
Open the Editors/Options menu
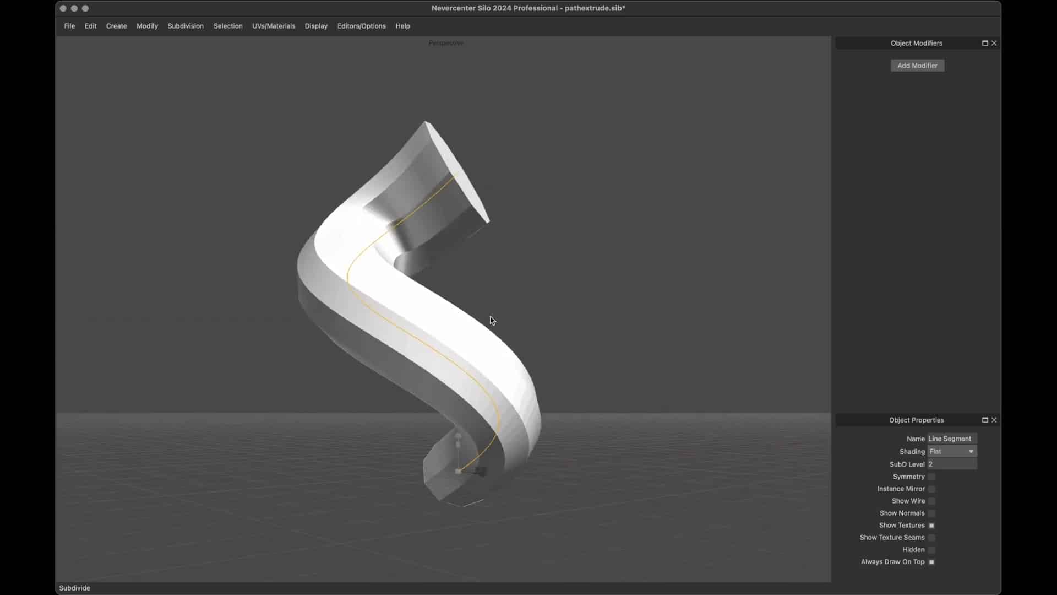tap(361, 26)
